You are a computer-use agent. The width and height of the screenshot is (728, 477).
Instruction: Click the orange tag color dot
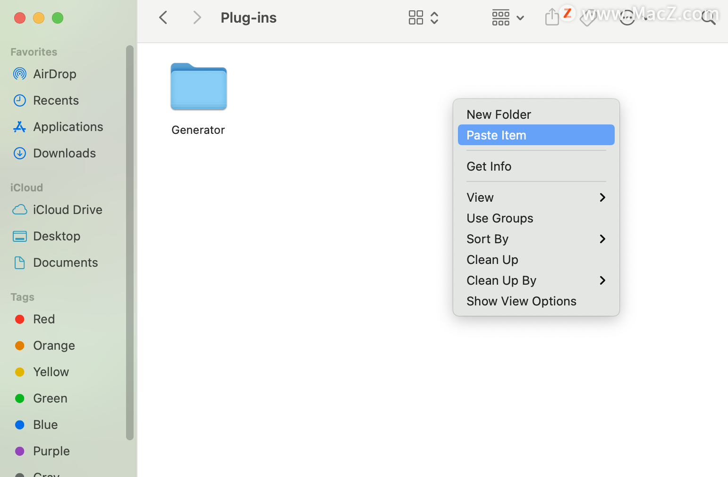[x=20, y=345]
